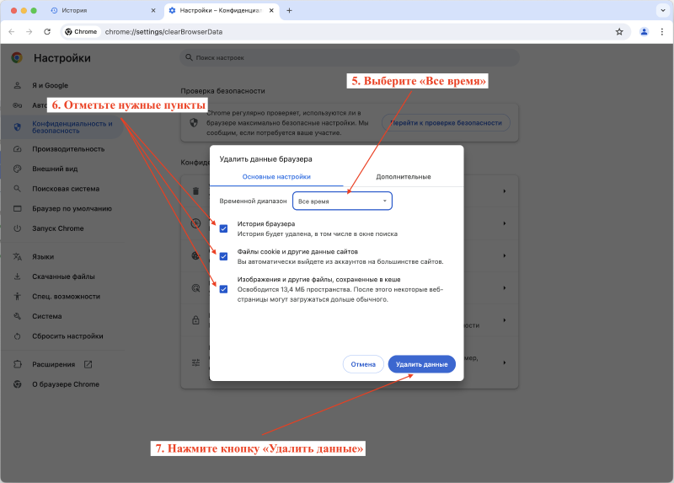Open Производительность settings
Image resolution: width=674 pixels, height=483 pixels.
coord(68,149)
